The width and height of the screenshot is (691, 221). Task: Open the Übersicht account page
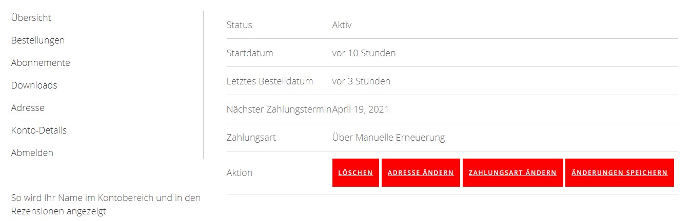[31, 18]
